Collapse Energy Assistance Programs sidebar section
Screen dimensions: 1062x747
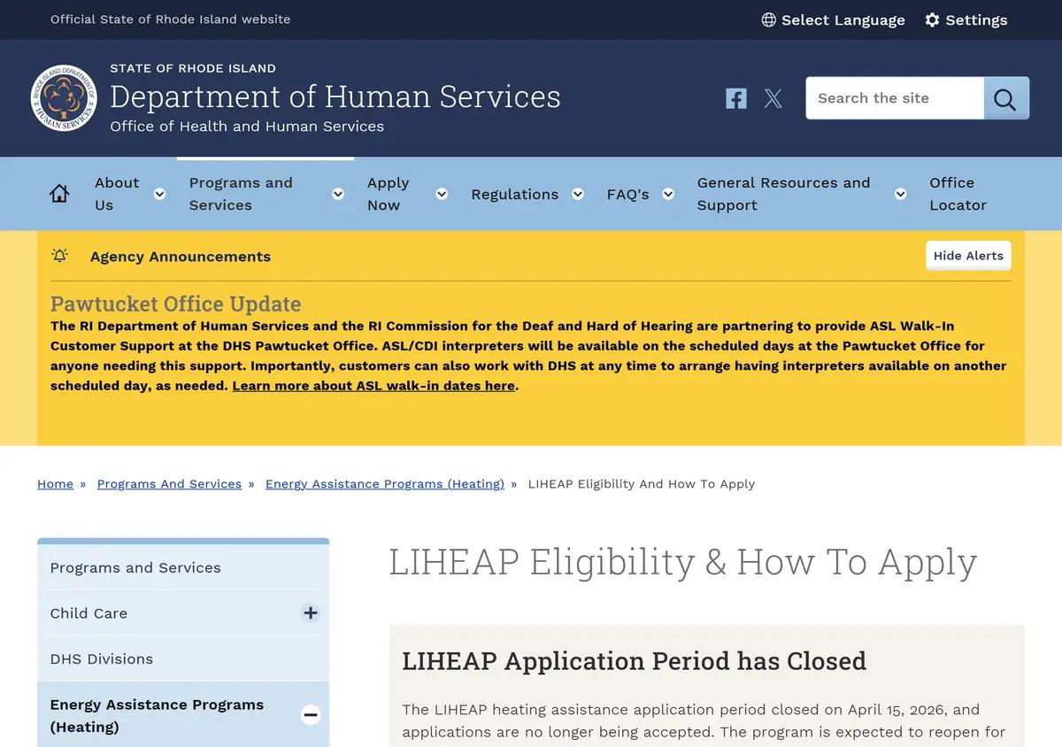[x=311, y=714]
